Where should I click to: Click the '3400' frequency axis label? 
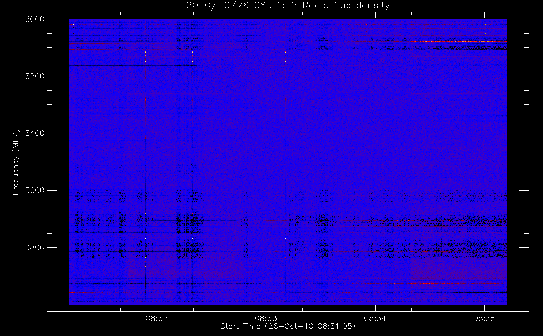35,133
